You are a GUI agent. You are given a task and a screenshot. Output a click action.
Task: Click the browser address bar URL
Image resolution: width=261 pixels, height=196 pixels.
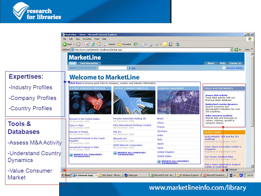[x=98, y=50]
